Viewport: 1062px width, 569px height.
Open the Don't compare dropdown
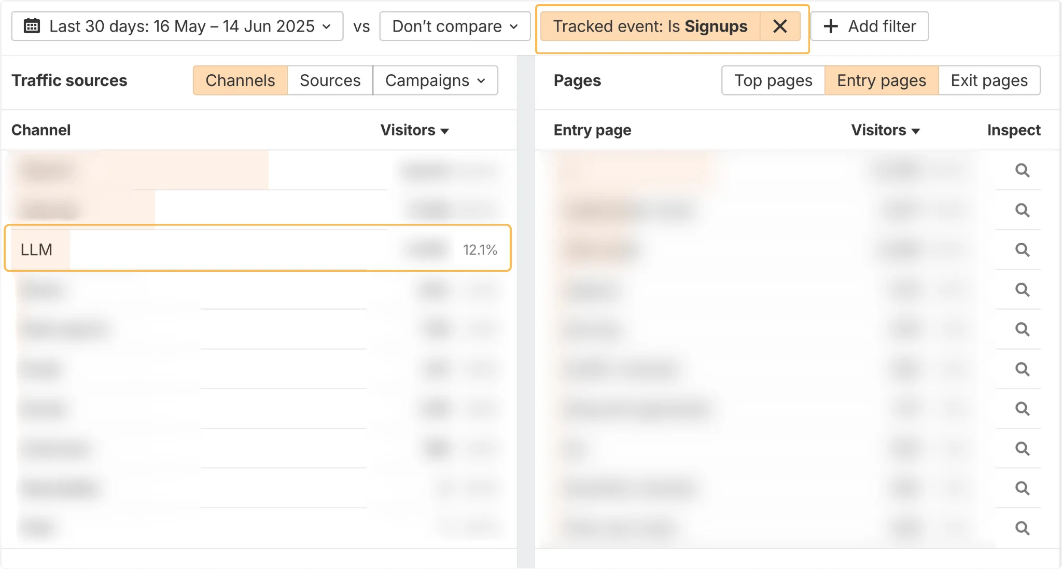(x=454, y=26)
